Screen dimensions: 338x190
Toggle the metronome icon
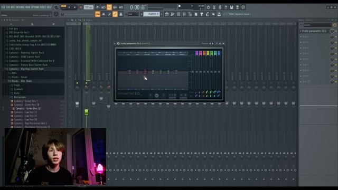(x=98, y=7)
